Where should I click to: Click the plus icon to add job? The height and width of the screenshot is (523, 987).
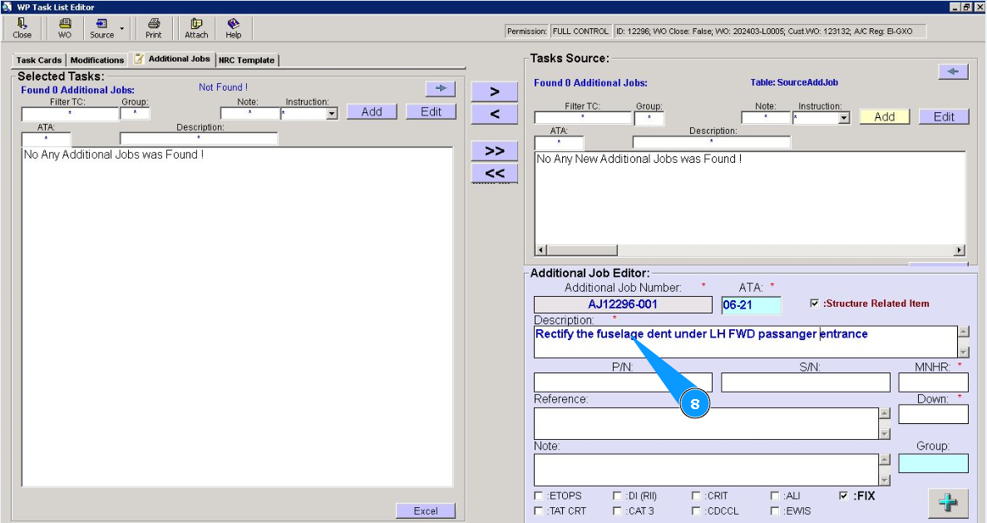pyautogui.click(x=948, y=503)
